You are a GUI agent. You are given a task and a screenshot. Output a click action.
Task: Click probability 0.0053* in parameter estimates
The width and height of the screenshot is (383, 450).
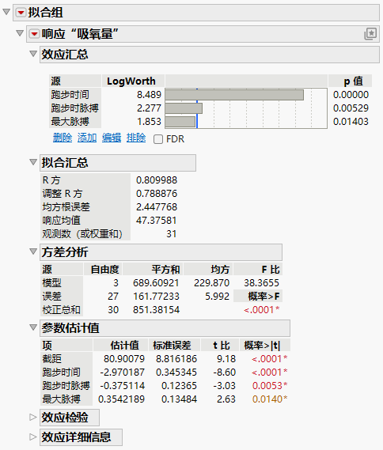point(270,386)
